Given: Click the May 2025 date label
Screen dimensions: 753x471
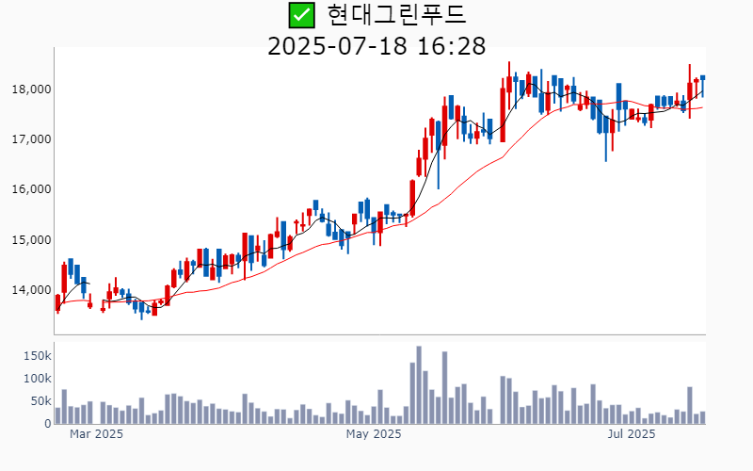Looking at the screenshot, I should (374, 434).
